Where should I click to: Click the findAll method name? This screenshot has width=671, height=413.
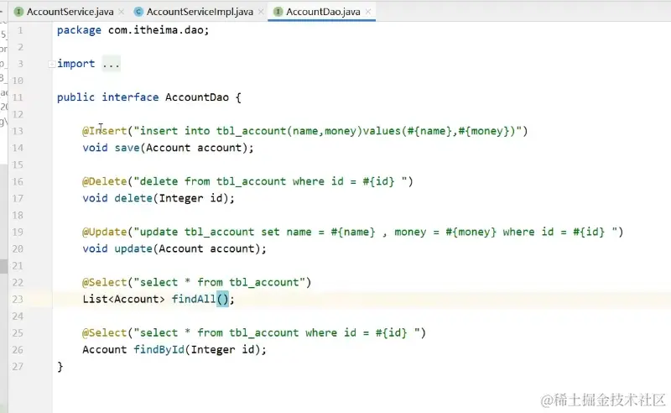pos(194,299)
